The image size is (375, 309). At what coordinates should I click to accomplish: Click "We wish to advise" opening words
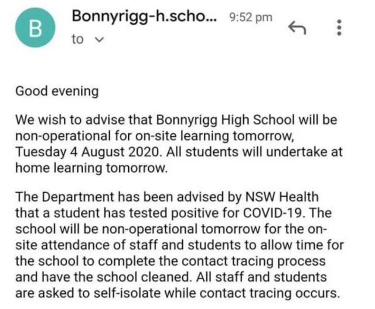70,120
